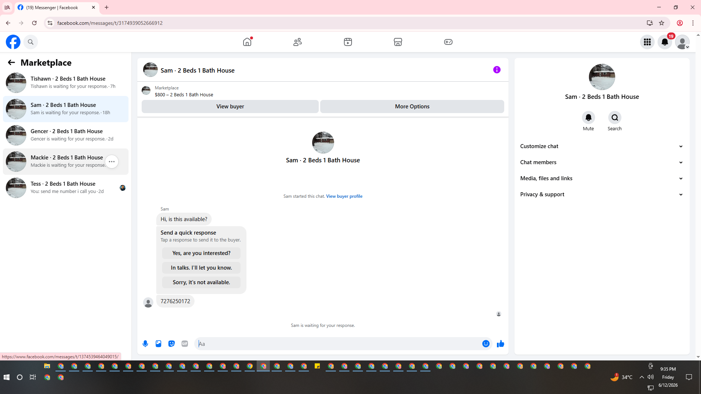This screenshot has height=394, width=701.
Task: Click the More Options button
Action: click(412, 107)
